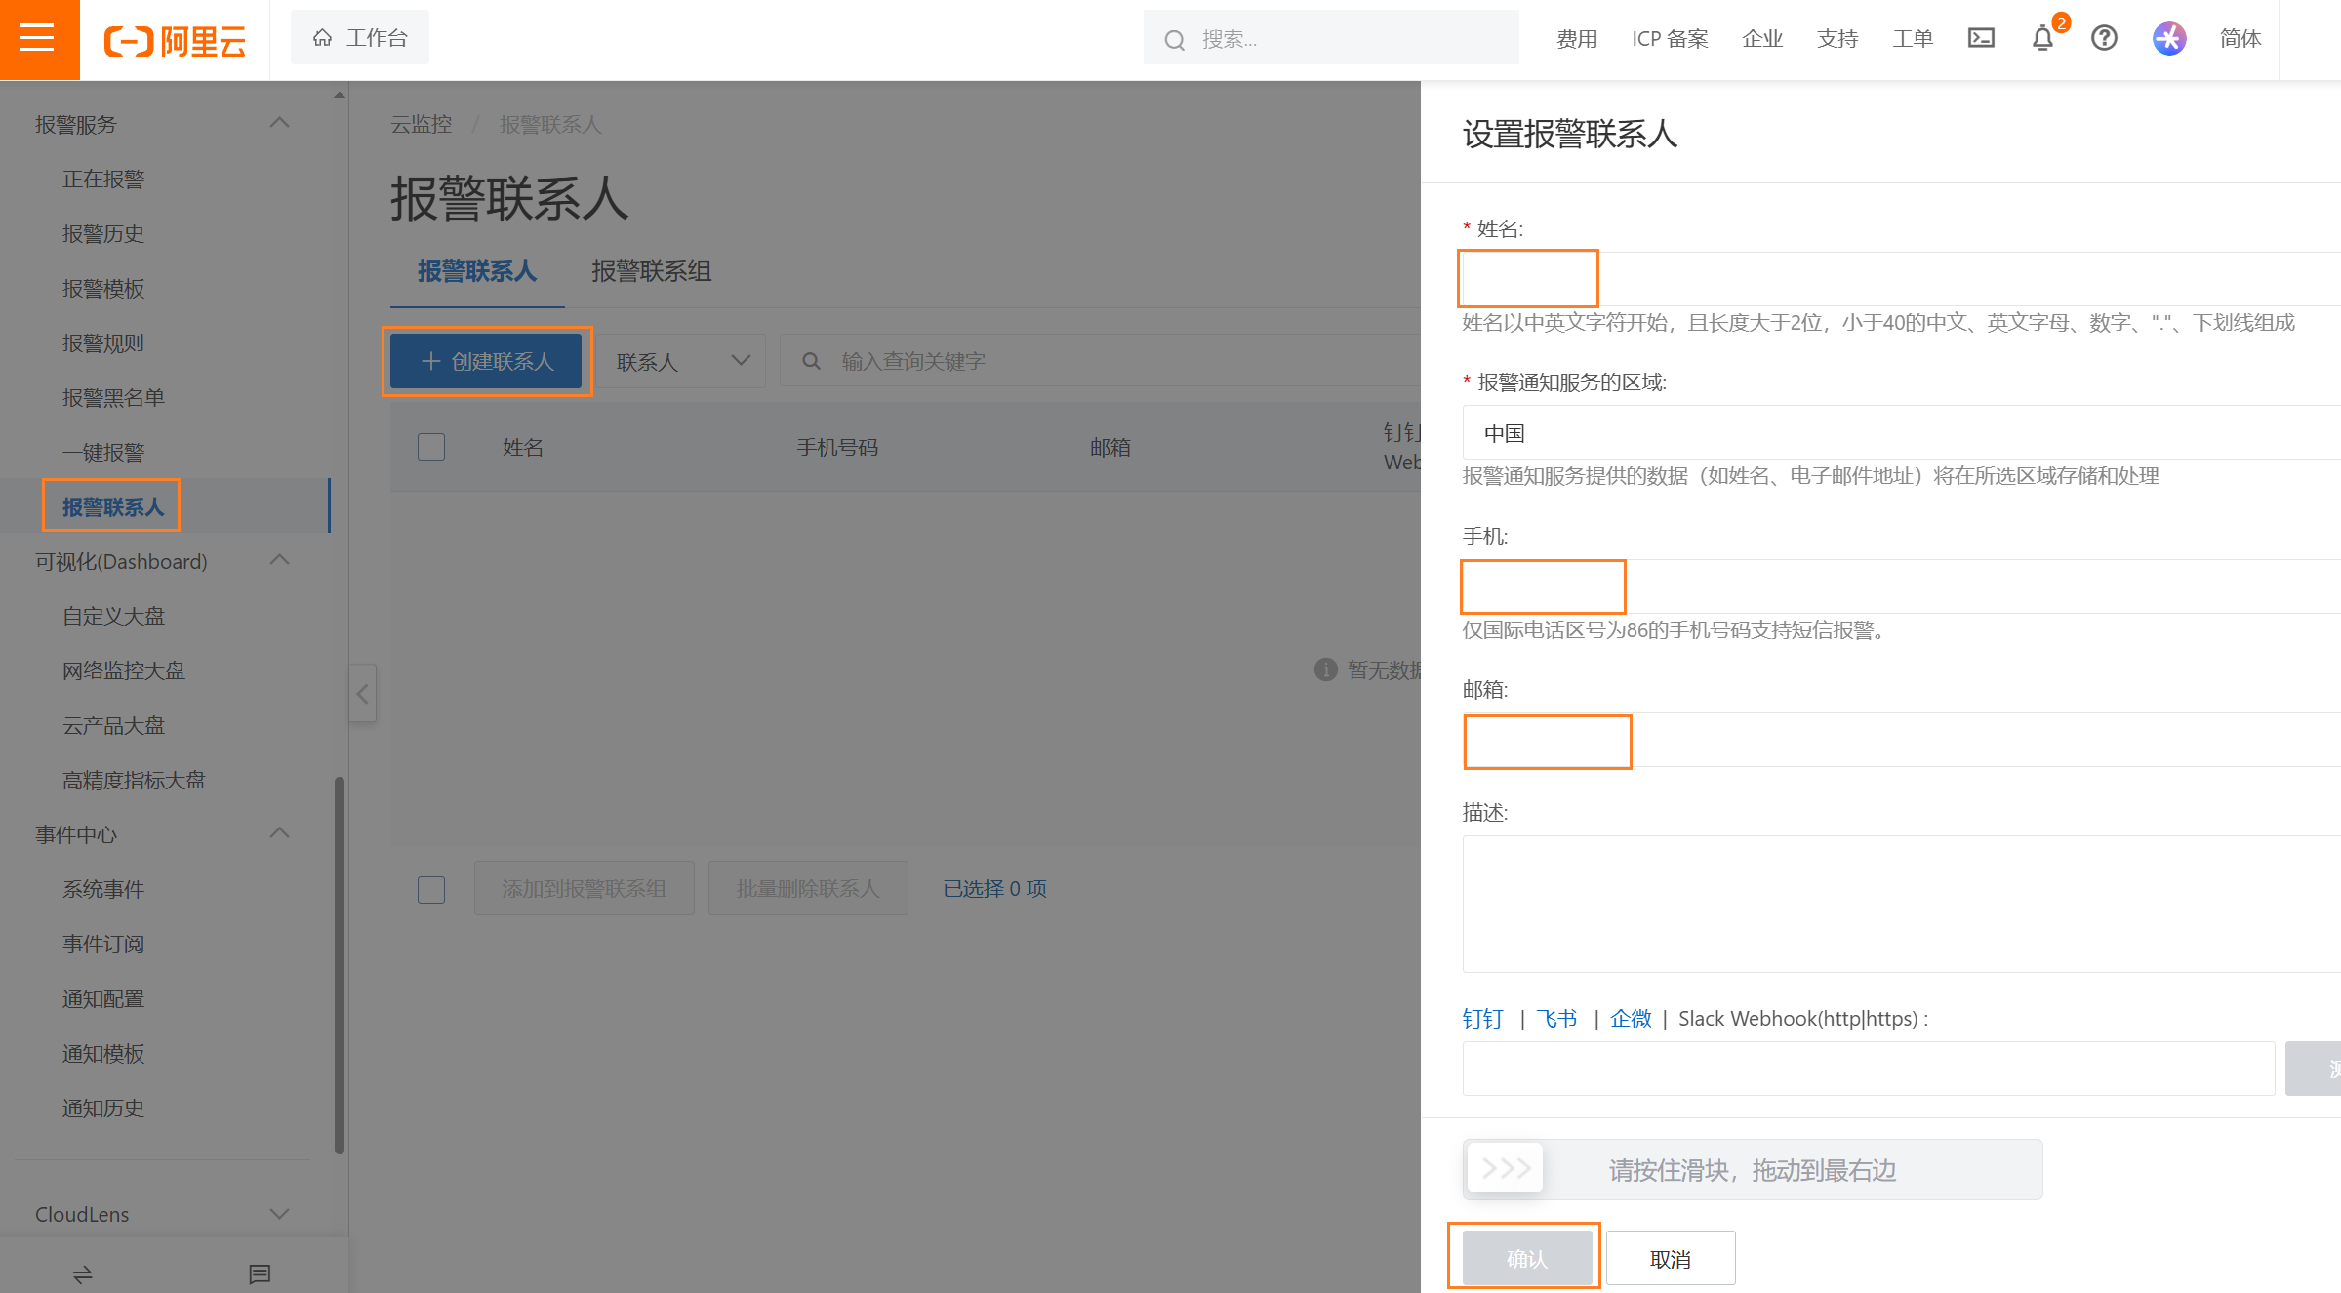This screenshot has height=1293, width=2341.
Task: Select the header checkbox above the contacts table
Action: click(431, 446)
